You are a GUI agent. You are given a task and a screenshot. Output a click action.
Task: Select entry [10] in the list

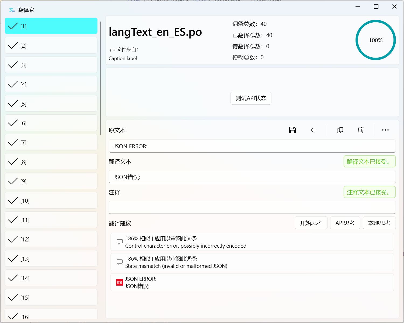click(51, 201)
